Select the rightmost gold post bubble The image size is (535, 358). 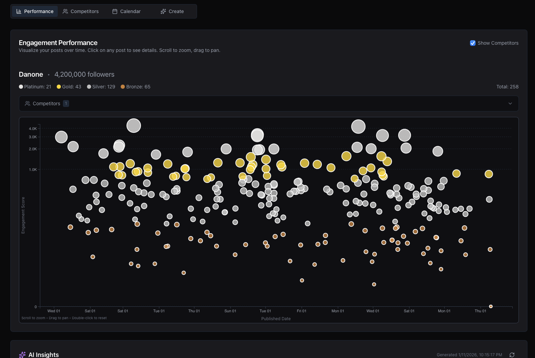tap(489, 174)
